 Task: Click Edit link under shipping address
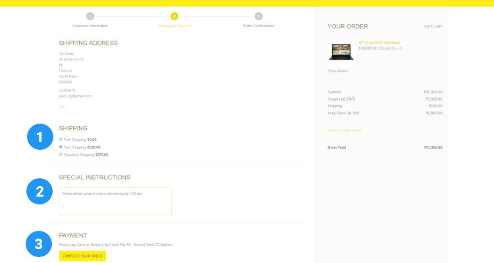click(62, 107)
